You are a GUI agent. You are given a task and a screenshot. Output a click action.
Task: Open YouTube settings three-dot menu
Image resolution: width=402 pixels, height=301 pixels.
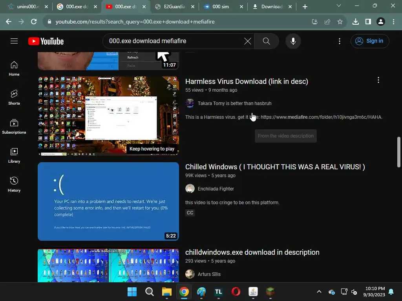(340, 41)
